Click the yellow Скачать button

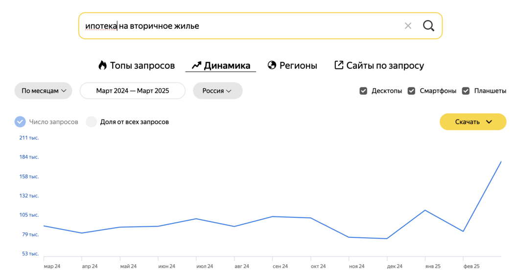tap(473, 122)
